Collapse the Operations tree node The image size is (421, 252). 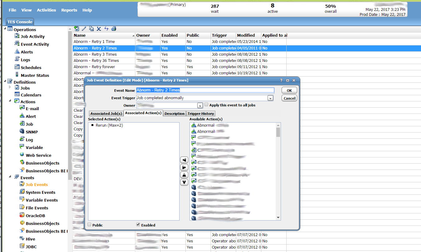click(5, 28)
